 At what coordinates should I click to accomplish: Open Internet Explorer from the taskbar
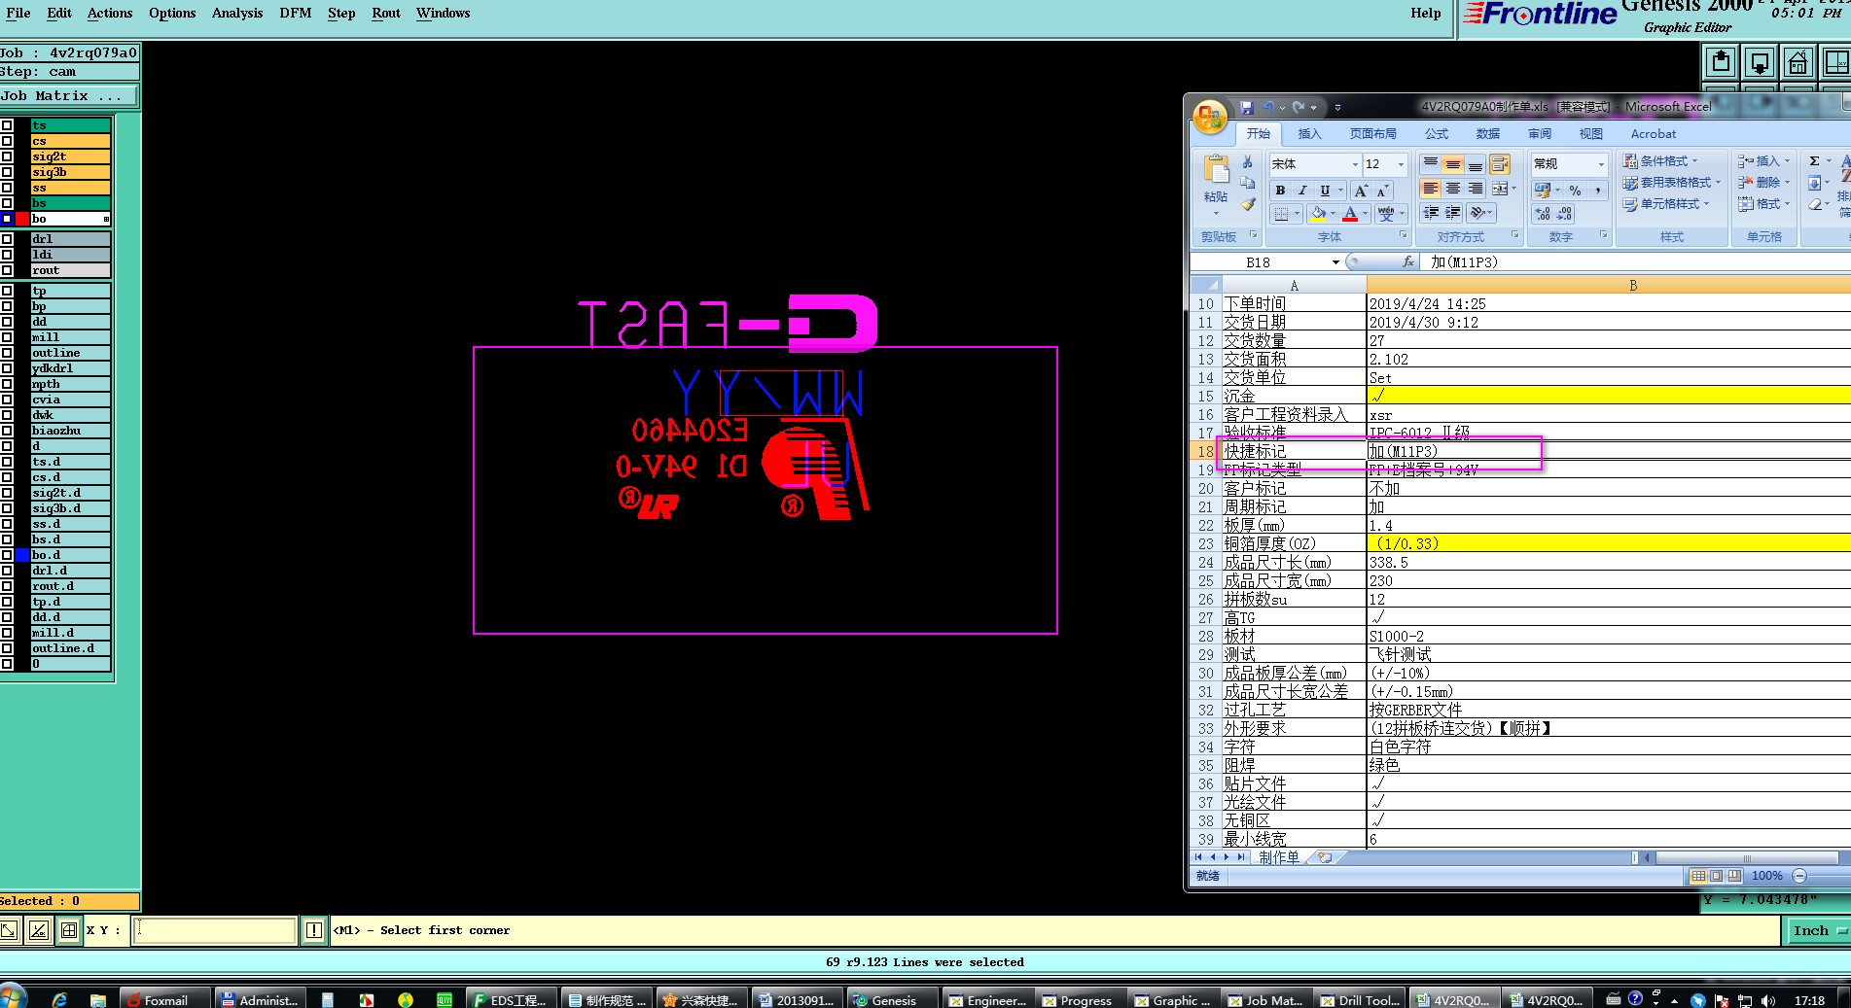pos(59,999)
